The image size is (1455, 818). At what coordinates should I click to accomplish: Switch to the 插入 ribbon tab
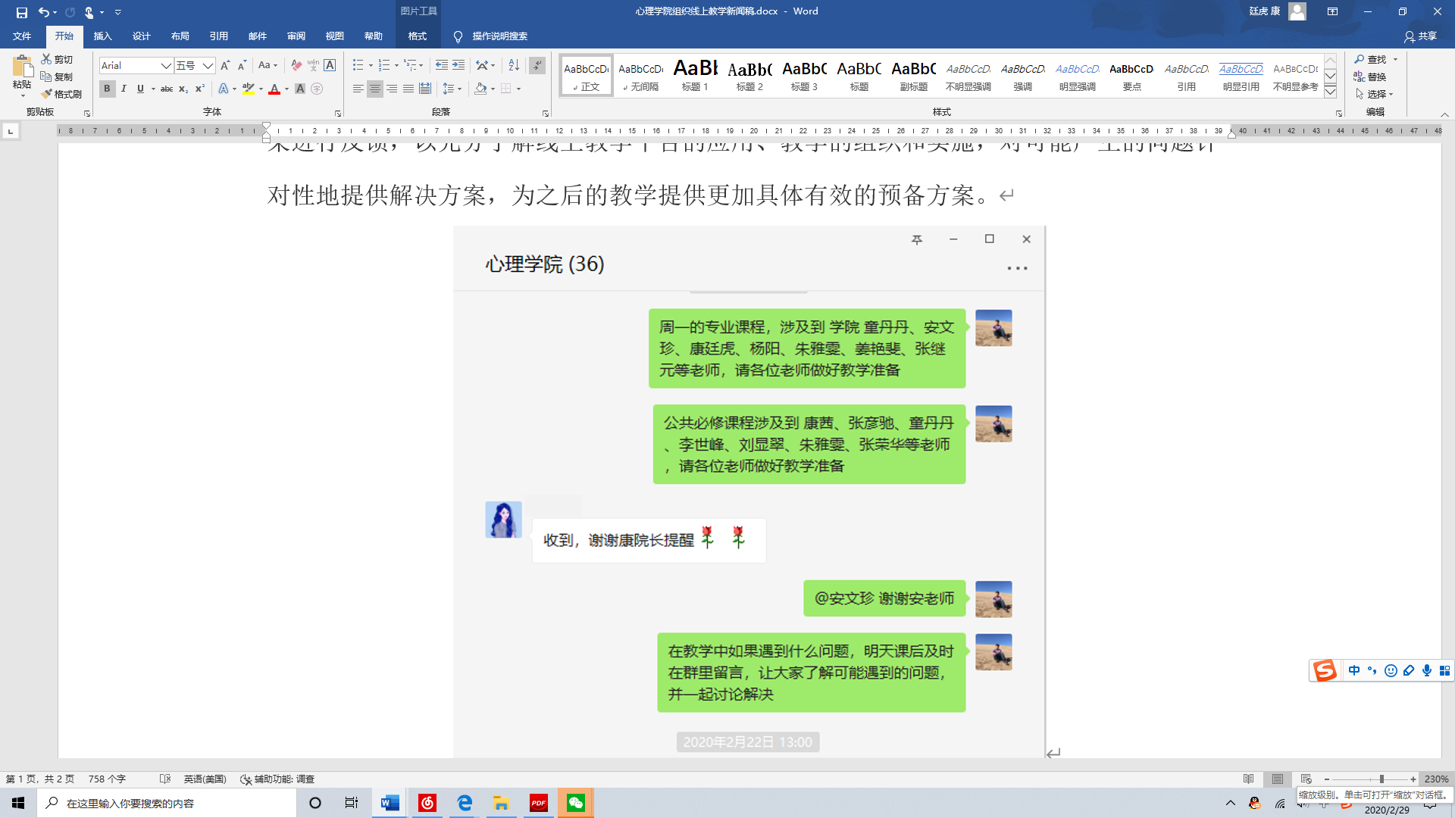pyautogui.click(x=102, y=36)
